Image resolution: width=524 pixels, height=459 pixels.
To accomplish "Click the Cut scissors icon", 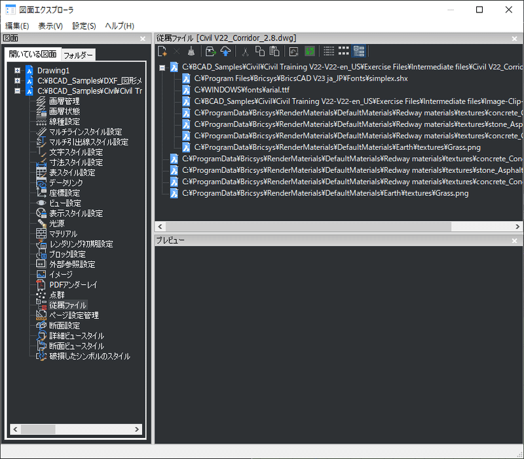I will click(245, 52).
